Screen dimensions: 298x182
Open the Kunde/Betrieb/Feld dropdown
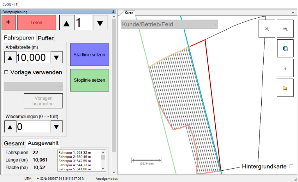pyautogui.click(x=169, y=24)
